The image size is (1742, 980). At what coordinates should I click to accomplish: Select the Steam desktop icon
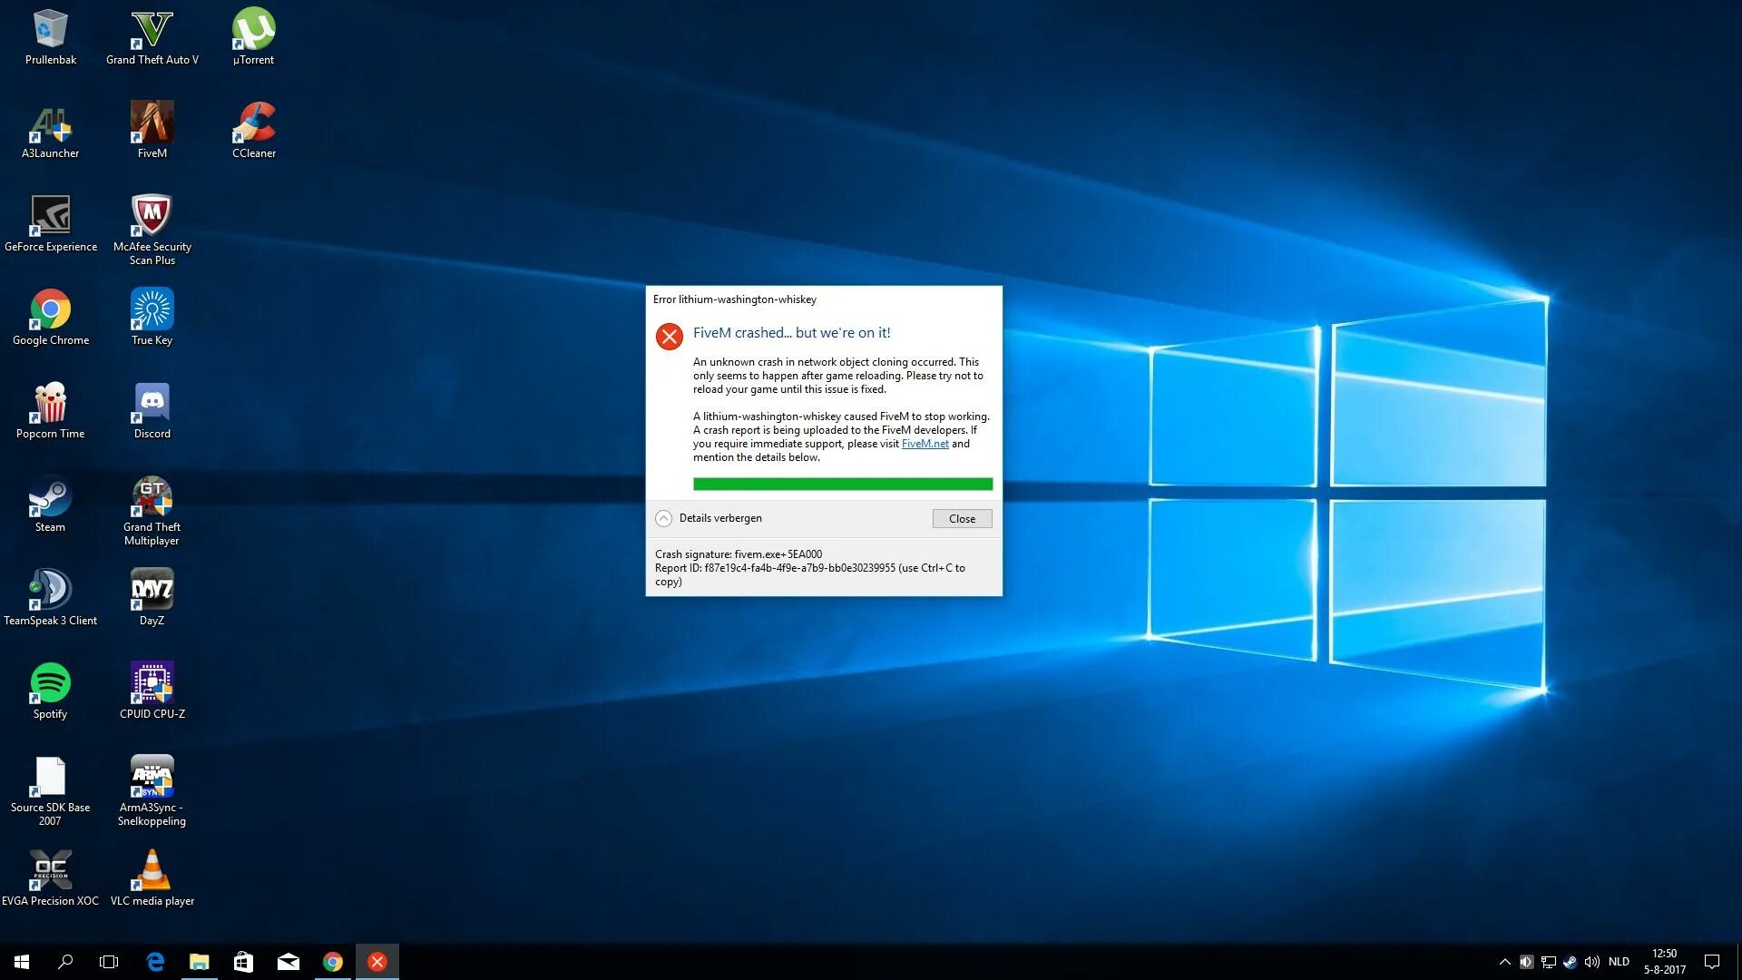click(50, 505)
